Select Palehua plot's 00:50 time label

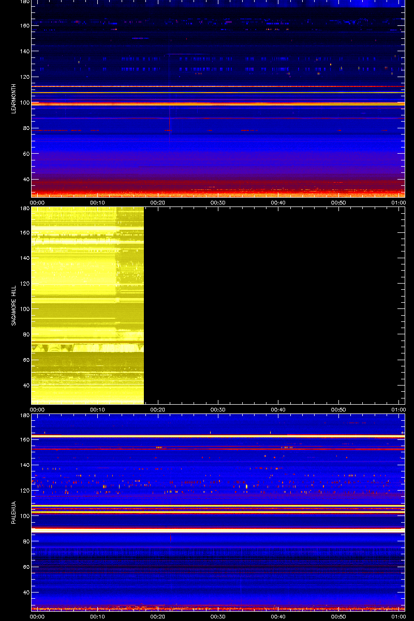pyautogui.click(x=338, y=617)
